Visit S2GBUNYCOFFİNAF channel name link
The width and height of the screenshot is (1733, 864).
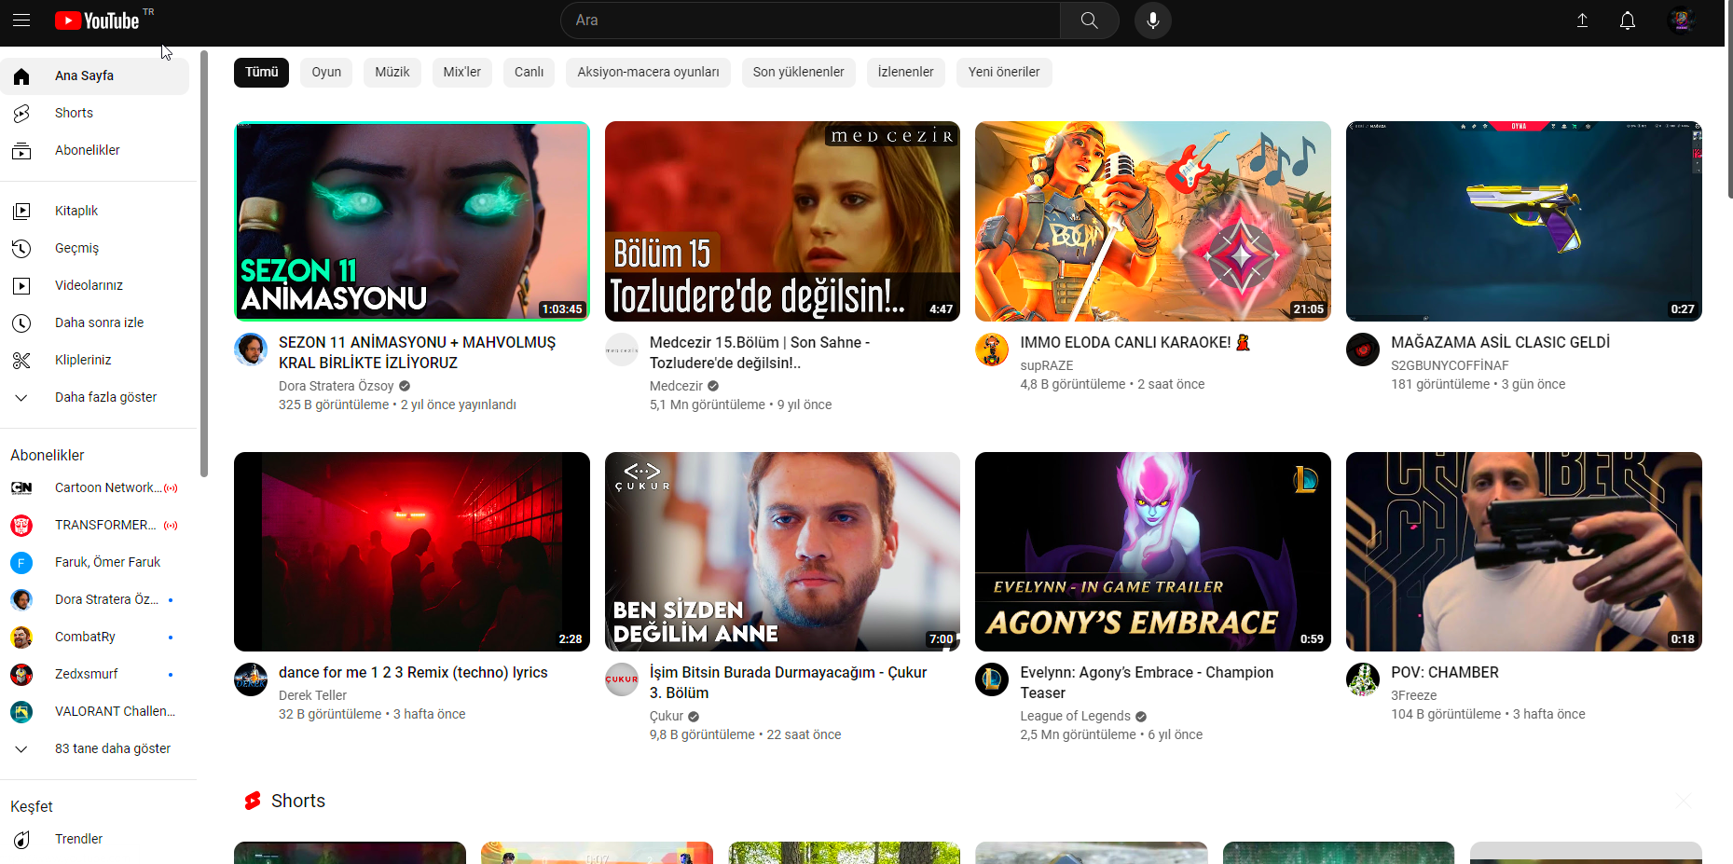point(1450,365)
